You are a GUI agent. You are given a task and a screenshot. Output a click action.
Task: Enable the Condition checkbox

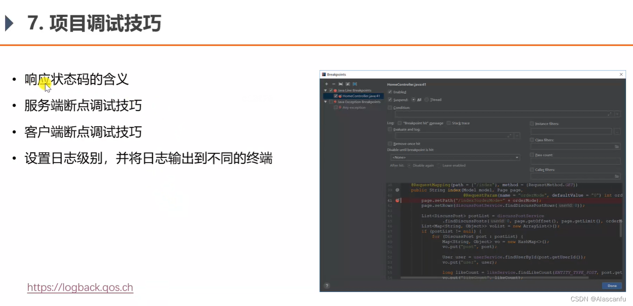390,108
